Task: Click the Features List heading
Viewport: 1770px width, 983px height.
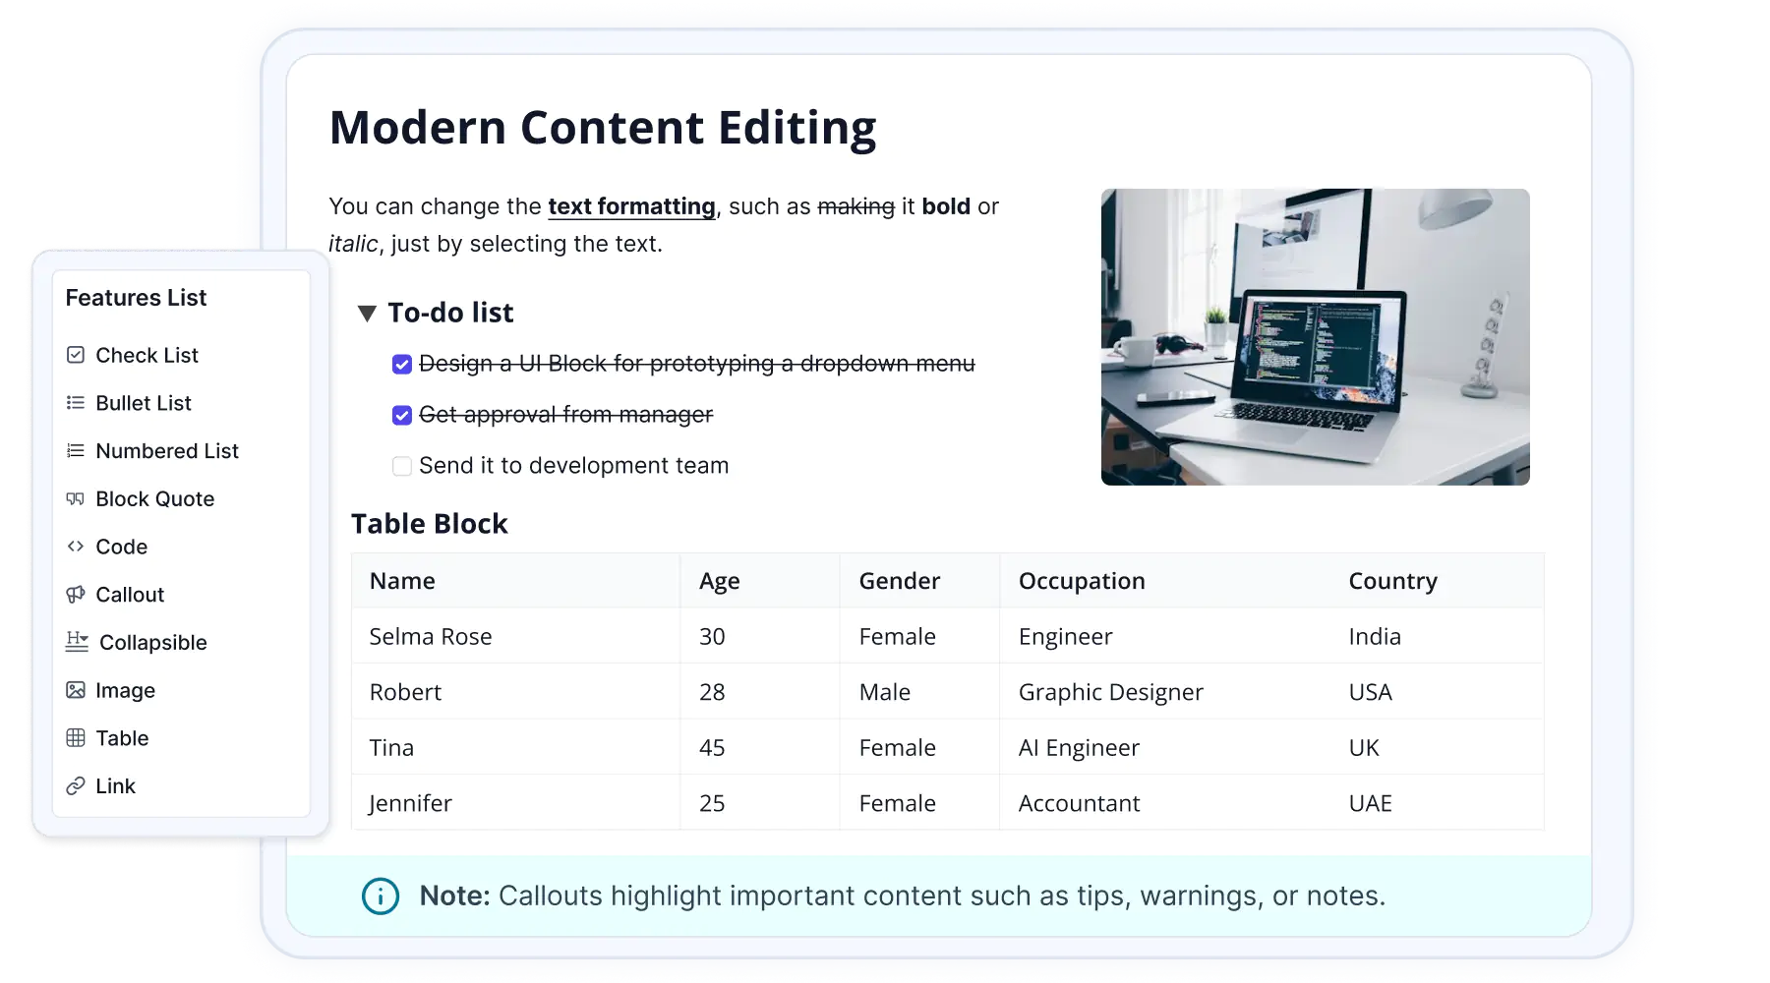Action: click(136, 298)
